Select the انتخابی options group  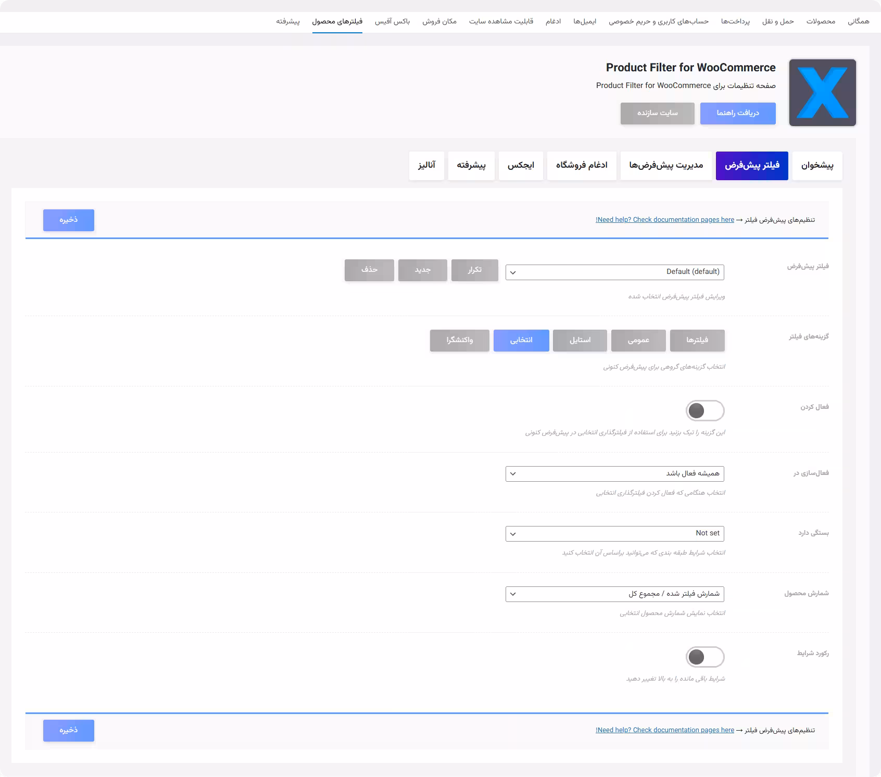(521, 340)
